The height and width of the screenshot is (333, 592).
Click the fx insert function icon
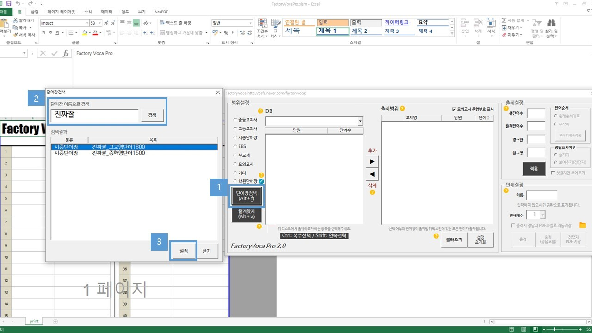[x=66, y=53]
